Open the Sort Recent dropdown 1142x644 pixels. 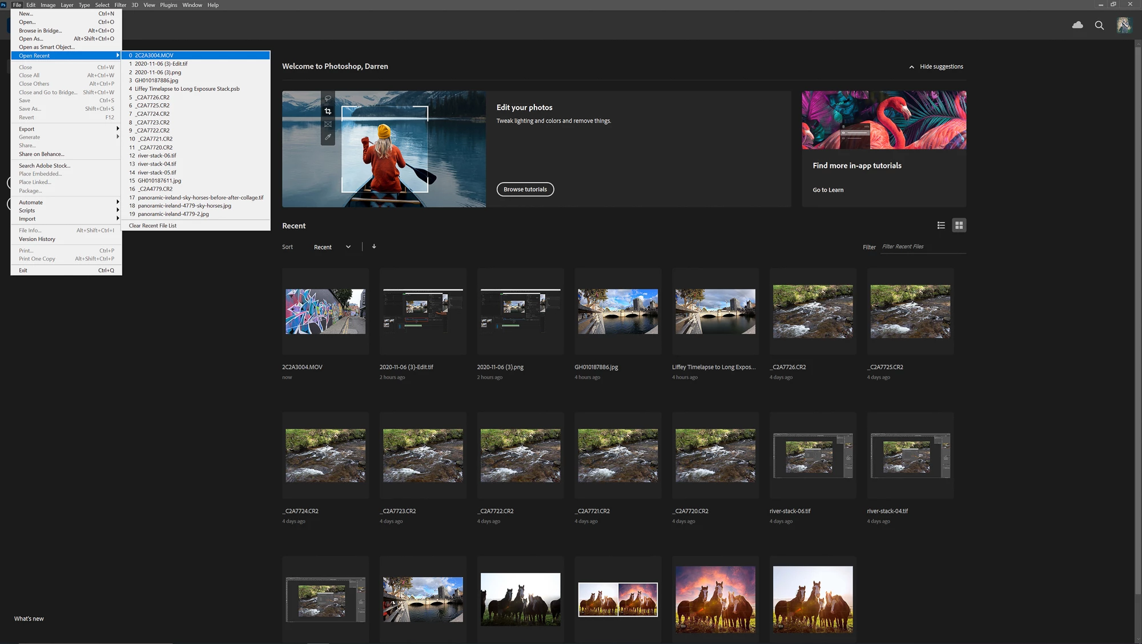332,247
